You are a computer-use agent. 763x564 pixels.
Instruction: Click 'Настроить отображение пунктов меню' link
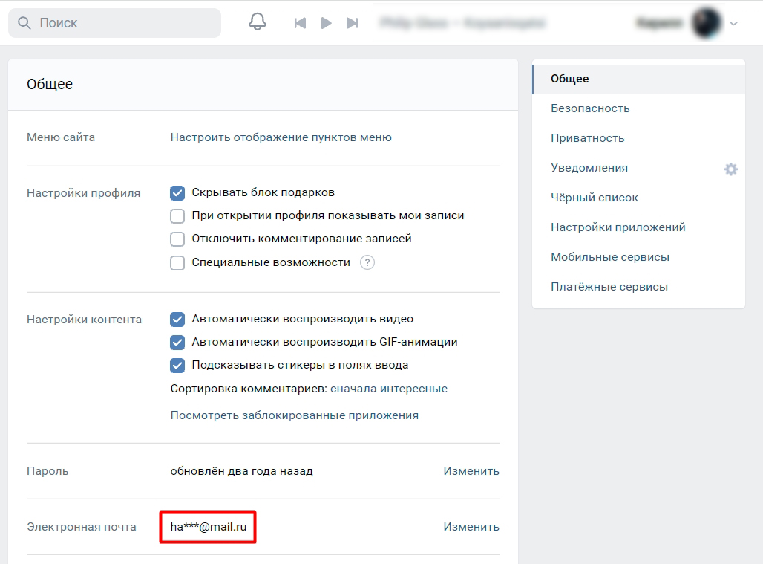click(x=281, y=137)
